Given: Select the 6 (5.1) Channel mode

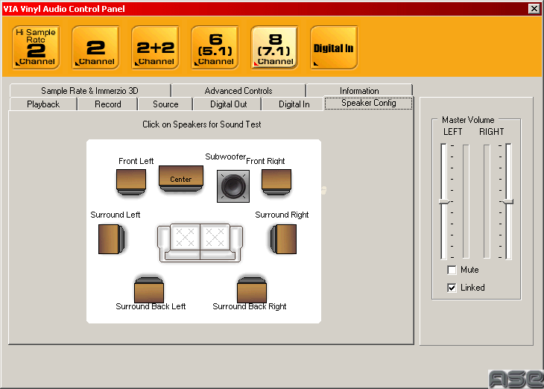Looking at the screenshot, I should click(215, 48).
